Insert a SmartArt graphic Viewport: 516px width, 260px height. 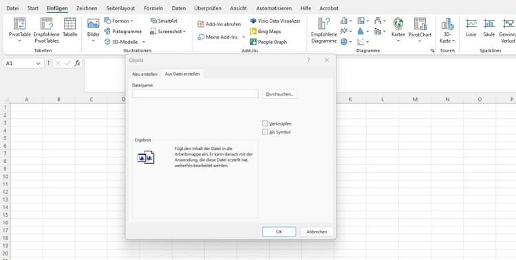(x=164, y=21)
